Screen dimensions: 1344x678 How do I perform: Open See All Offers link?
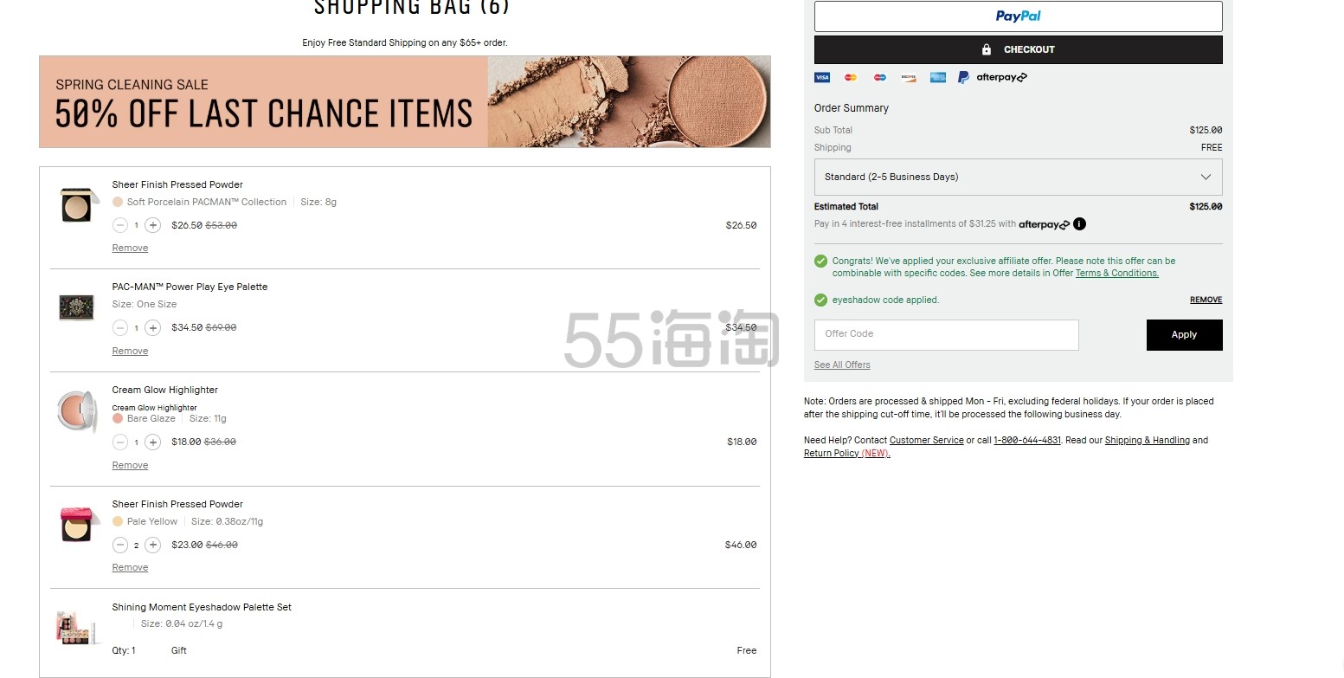pyautogui.click(x=842, y=365)
